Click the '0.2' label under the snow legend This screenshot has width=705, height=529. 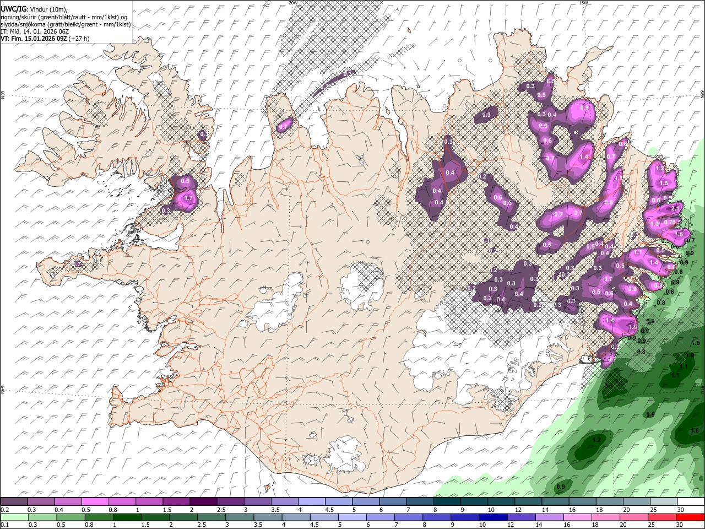[x=5, y=510]
